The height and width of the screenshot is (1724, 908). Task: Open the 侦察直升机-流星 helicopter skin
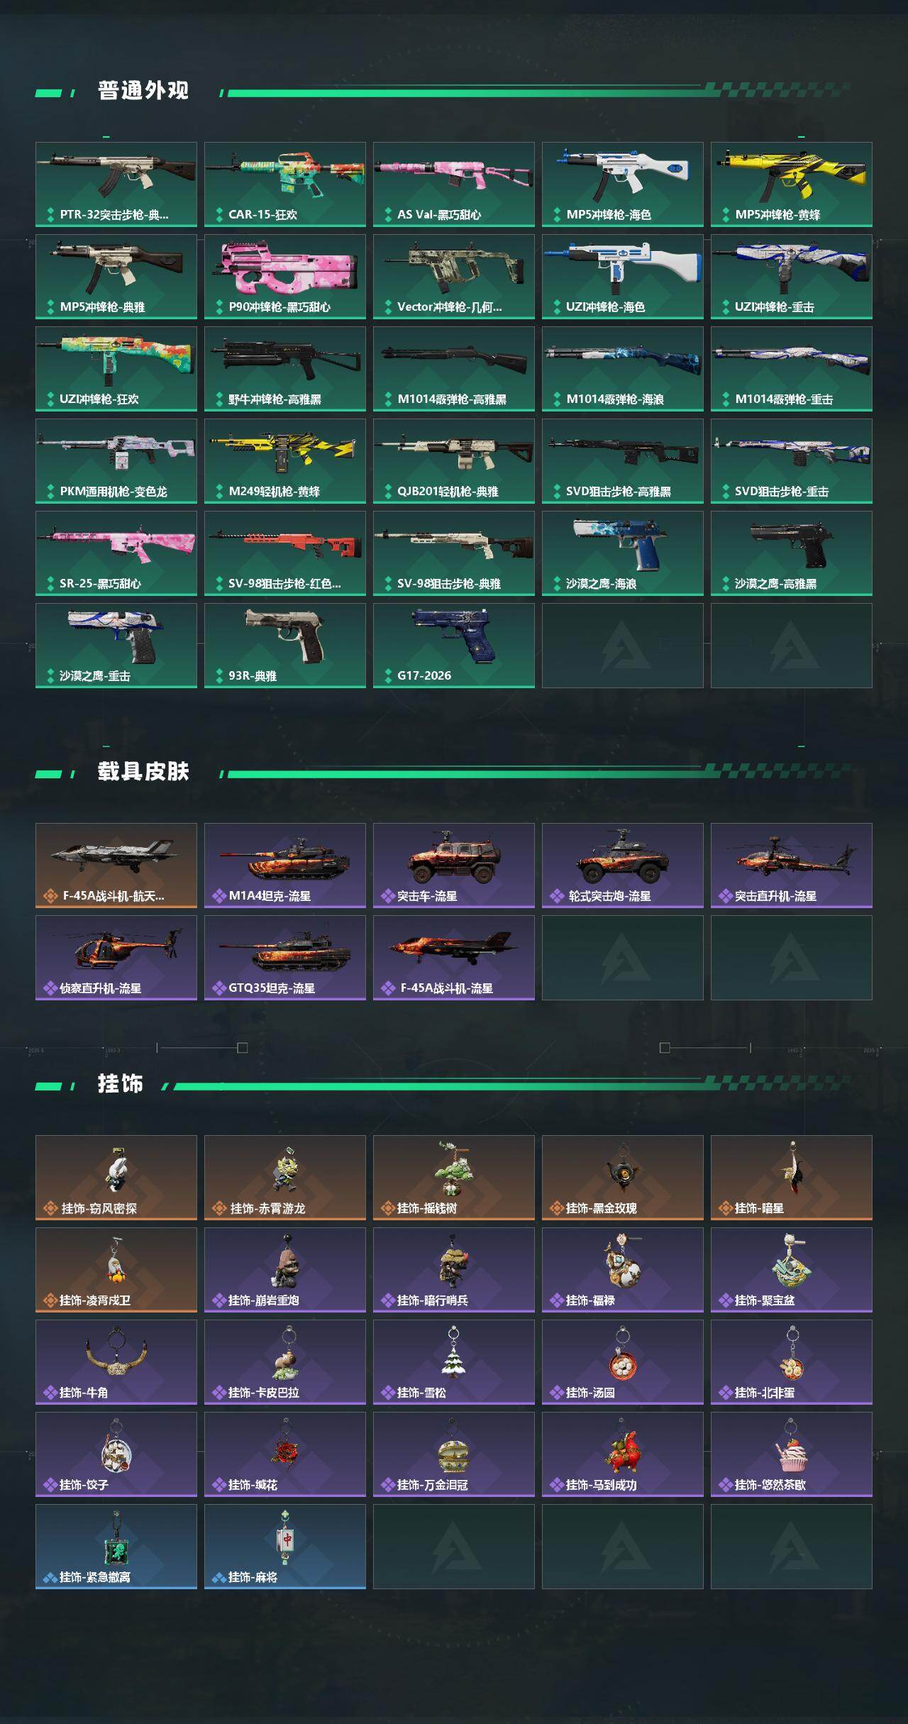pos(116,958)
